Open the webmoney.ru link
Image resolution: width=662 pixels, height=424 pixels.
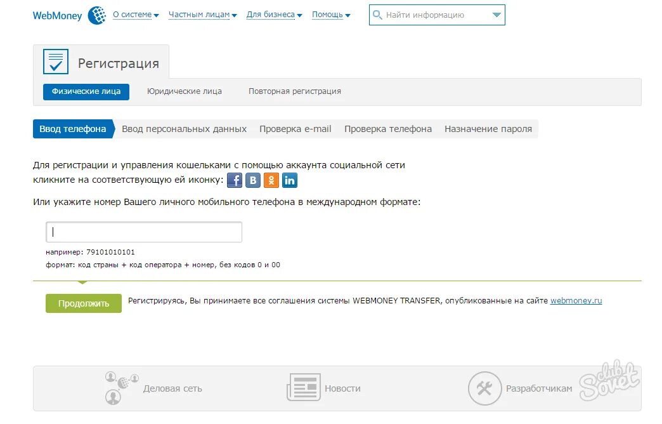coord(576,301)
